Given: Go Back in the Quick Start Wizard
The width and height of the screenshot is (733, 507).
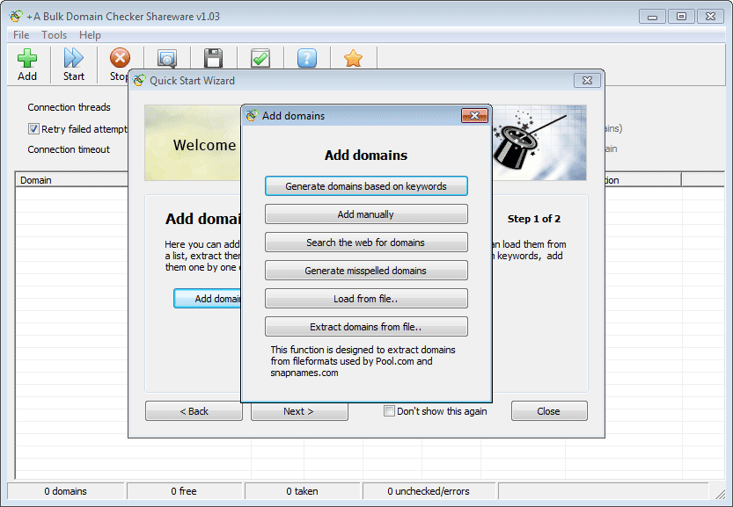Looking at the screenshot, I should coord(194,411).
